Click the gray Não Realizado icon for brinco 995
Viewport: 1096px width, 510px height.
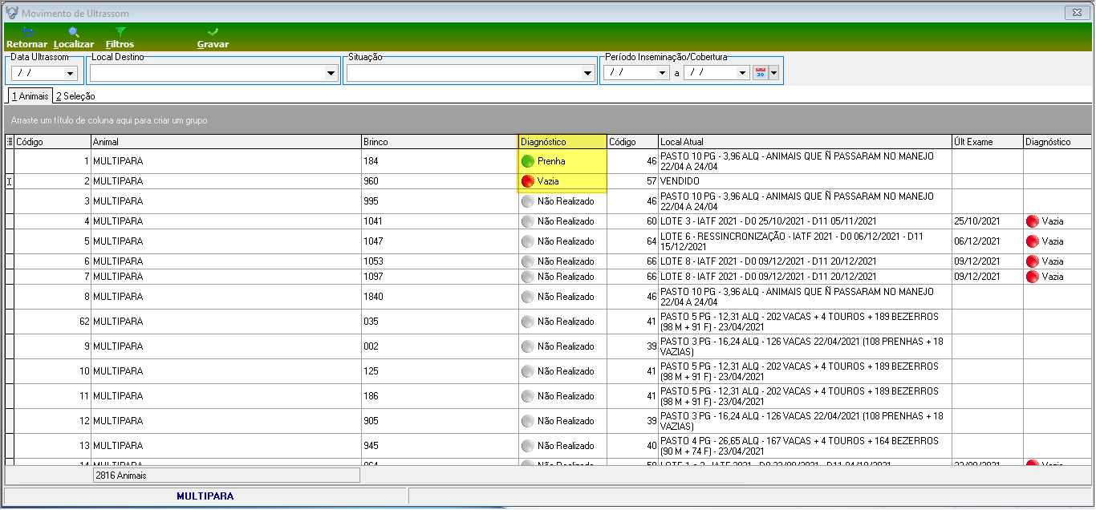[x=528, y=200]
